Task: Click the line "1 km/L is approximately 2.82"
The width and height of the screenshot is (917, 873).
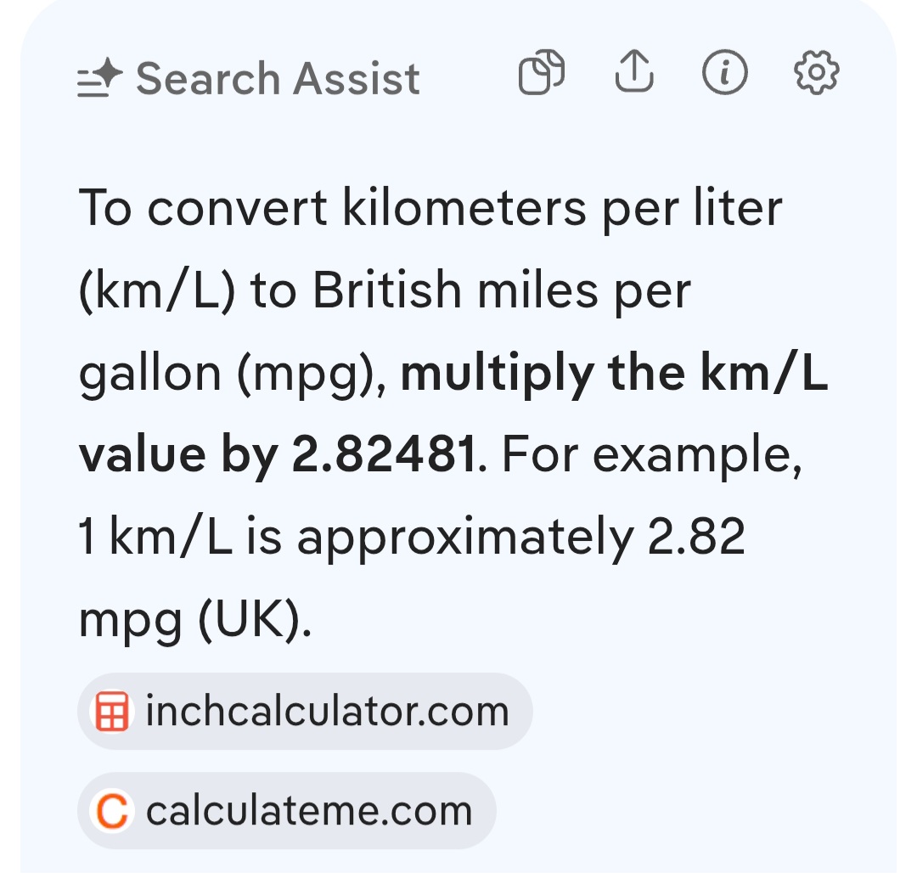Action: [x=412, y=537]
